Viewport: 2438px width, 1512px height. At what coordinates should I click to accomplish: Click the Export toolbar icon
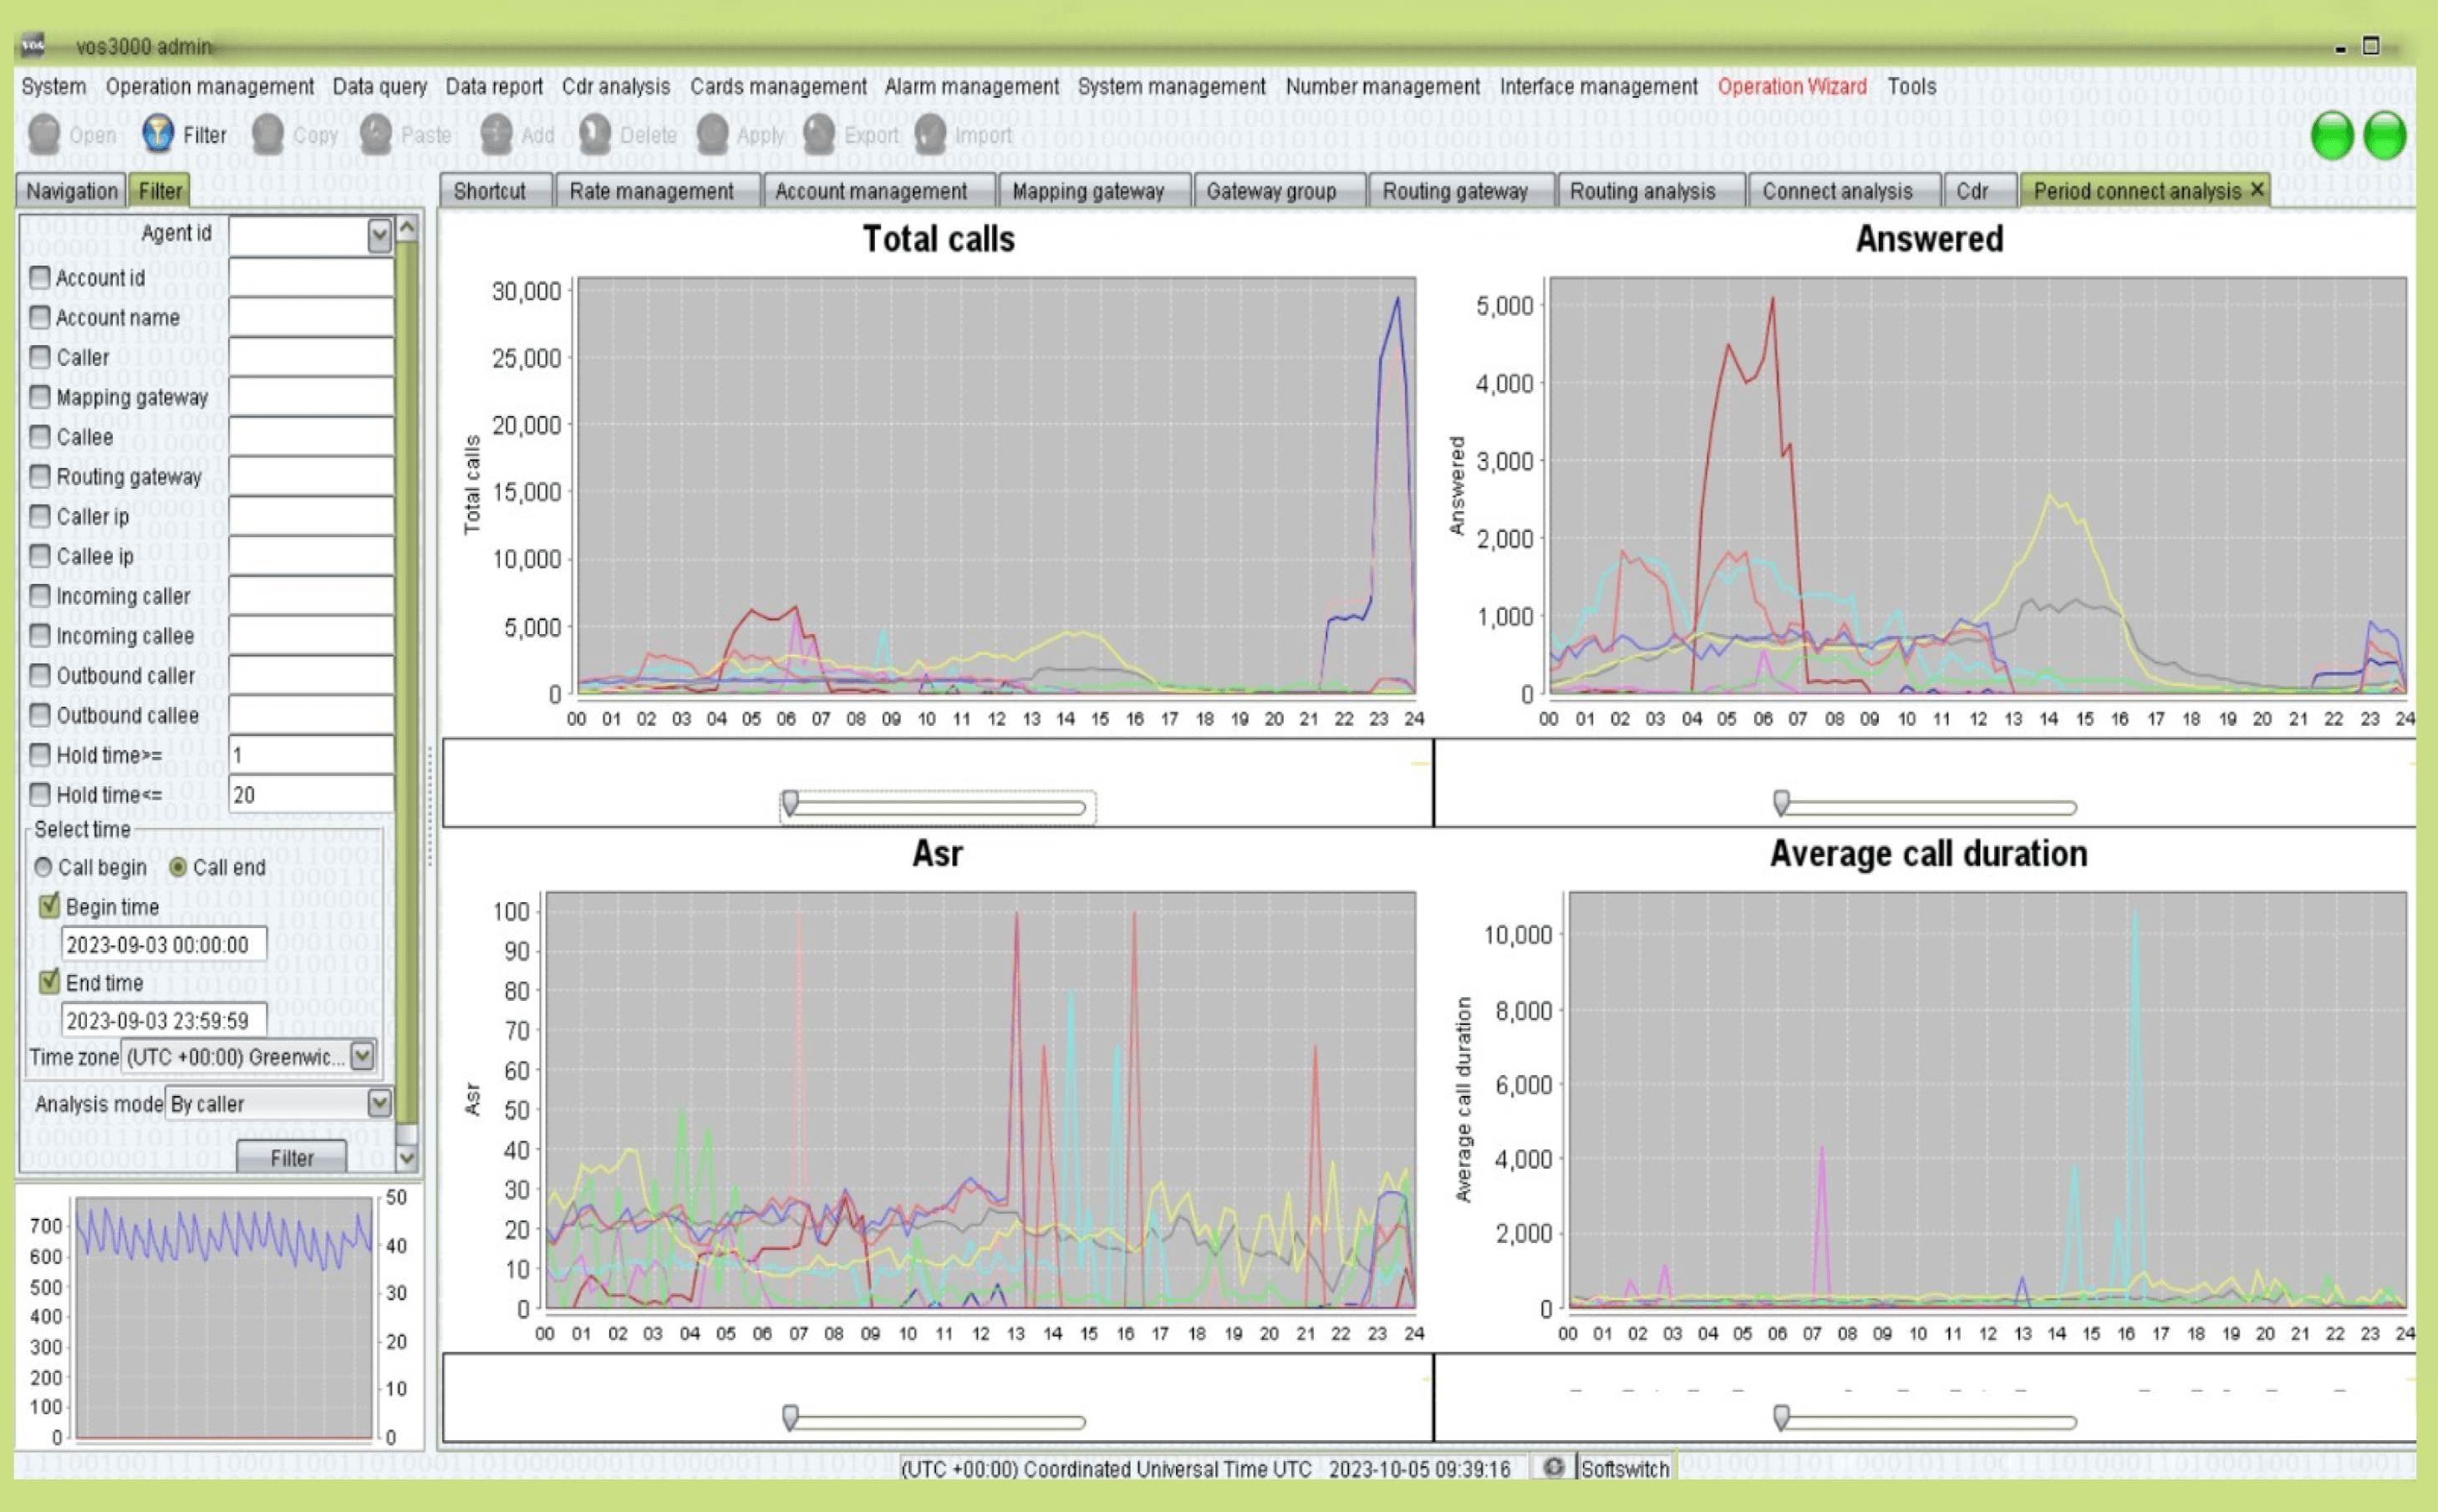[818, 134]
